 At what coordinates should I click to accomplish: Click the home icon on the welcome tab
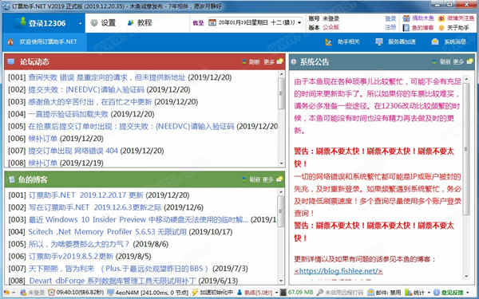click(10, 41)
